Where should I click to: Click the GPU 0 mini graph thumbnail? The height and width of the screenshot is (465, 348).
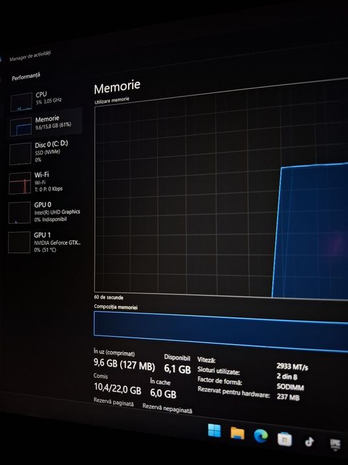point(19,213)
